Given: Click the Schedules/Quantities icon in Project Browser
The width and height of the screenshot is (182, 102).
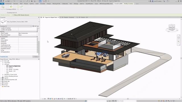Looking at the screenshot, I should [x=3, y=80].
